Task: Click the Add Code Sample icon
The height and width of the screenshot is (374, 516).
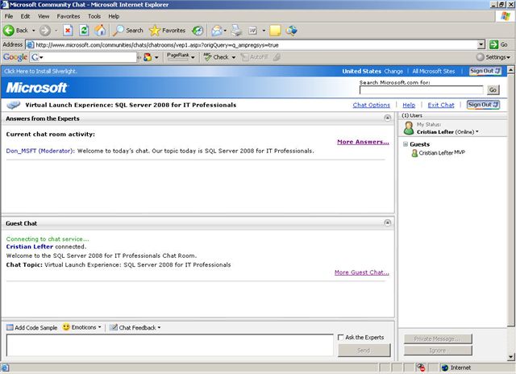Action: 10,327
